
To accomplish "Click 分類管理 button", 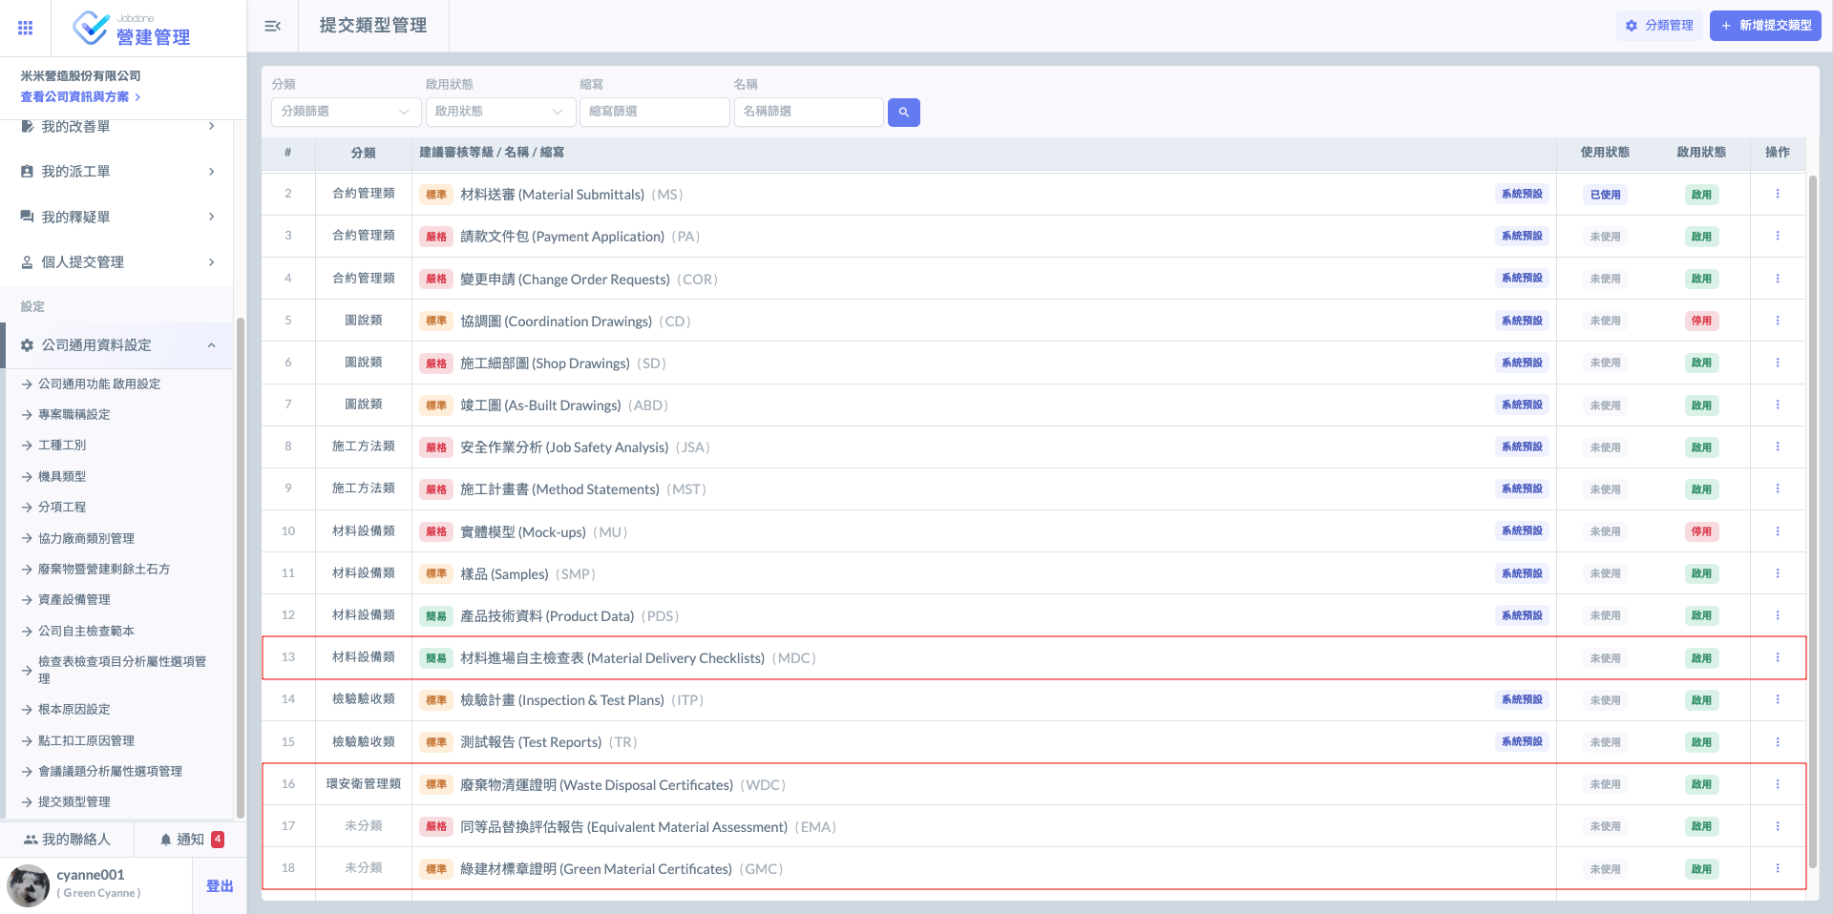I will 1659,26.
